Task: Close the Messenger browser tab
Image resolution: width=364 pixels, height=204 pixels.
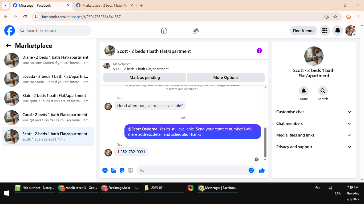Action: pos(68,5)
